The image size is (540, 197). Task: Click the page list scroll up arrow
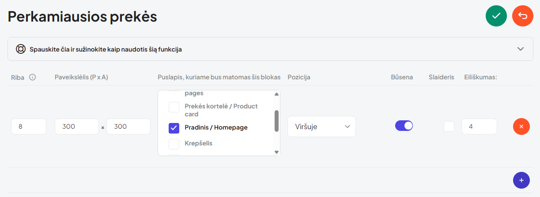point(277,94)
